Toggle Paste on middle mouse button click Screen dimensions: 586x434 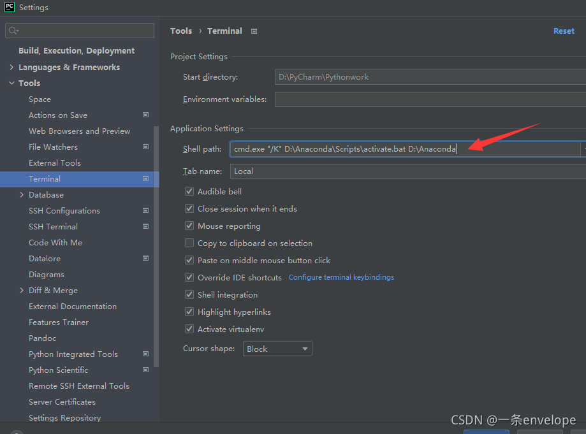click(x=189, y=260)
